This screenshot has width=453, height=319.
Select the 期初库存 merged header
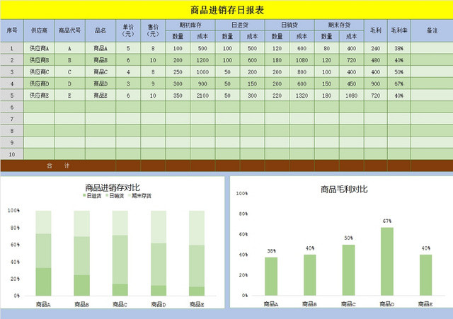[x=190, y=25]
